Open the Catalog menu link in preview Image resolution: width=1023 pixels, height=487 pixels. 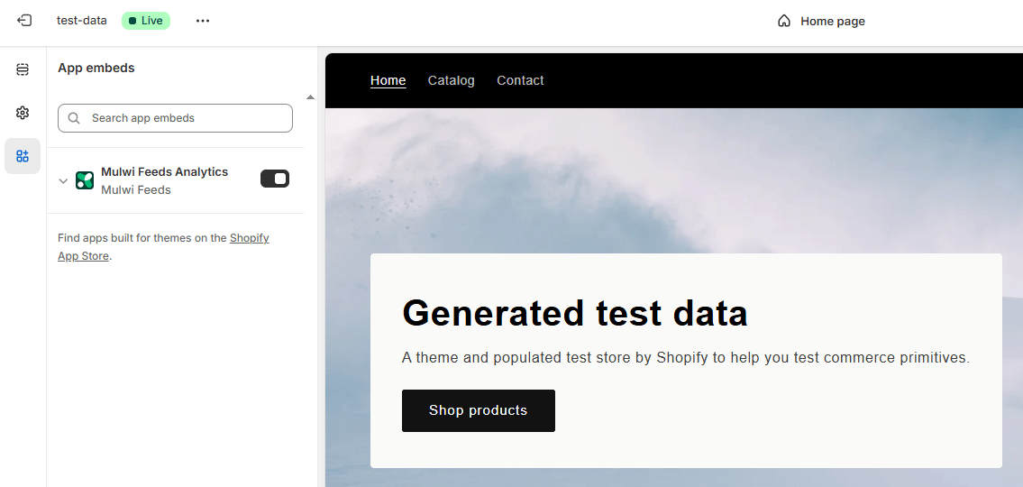pyautogui.click(x=451, y=80)
